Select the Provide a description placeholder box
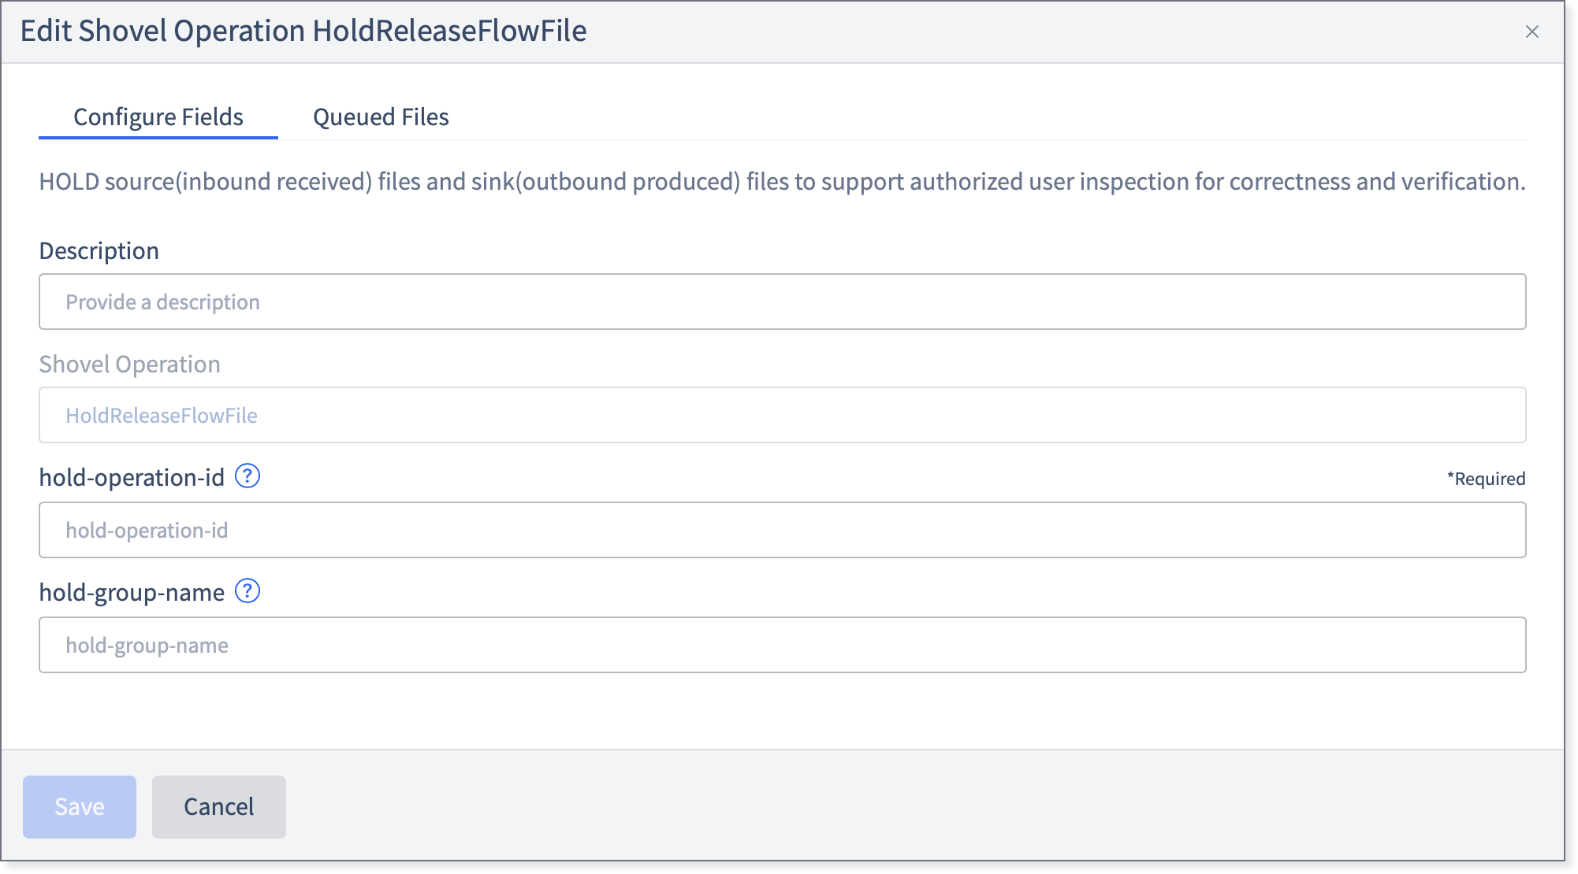The height and width of the screenshot is (874, 1578). [782, 302]
